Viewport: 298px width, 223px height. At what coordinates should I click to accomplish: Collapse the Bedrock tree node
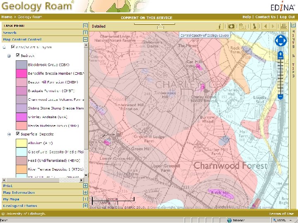(9, 56)
